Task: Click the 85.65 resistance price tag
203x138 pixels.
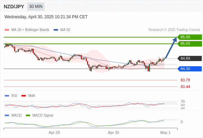Action: pos(190,44)
